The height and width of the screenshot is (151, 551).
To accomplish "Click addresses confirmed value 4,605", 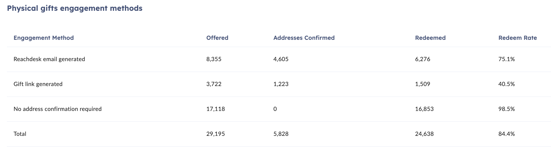I will click(281, 59).
